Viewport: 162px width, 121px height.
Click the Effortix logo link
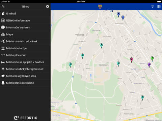(x=25, y=118)
